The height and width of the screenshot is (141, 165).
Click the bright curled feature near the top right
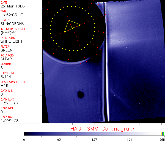[120, 42]
